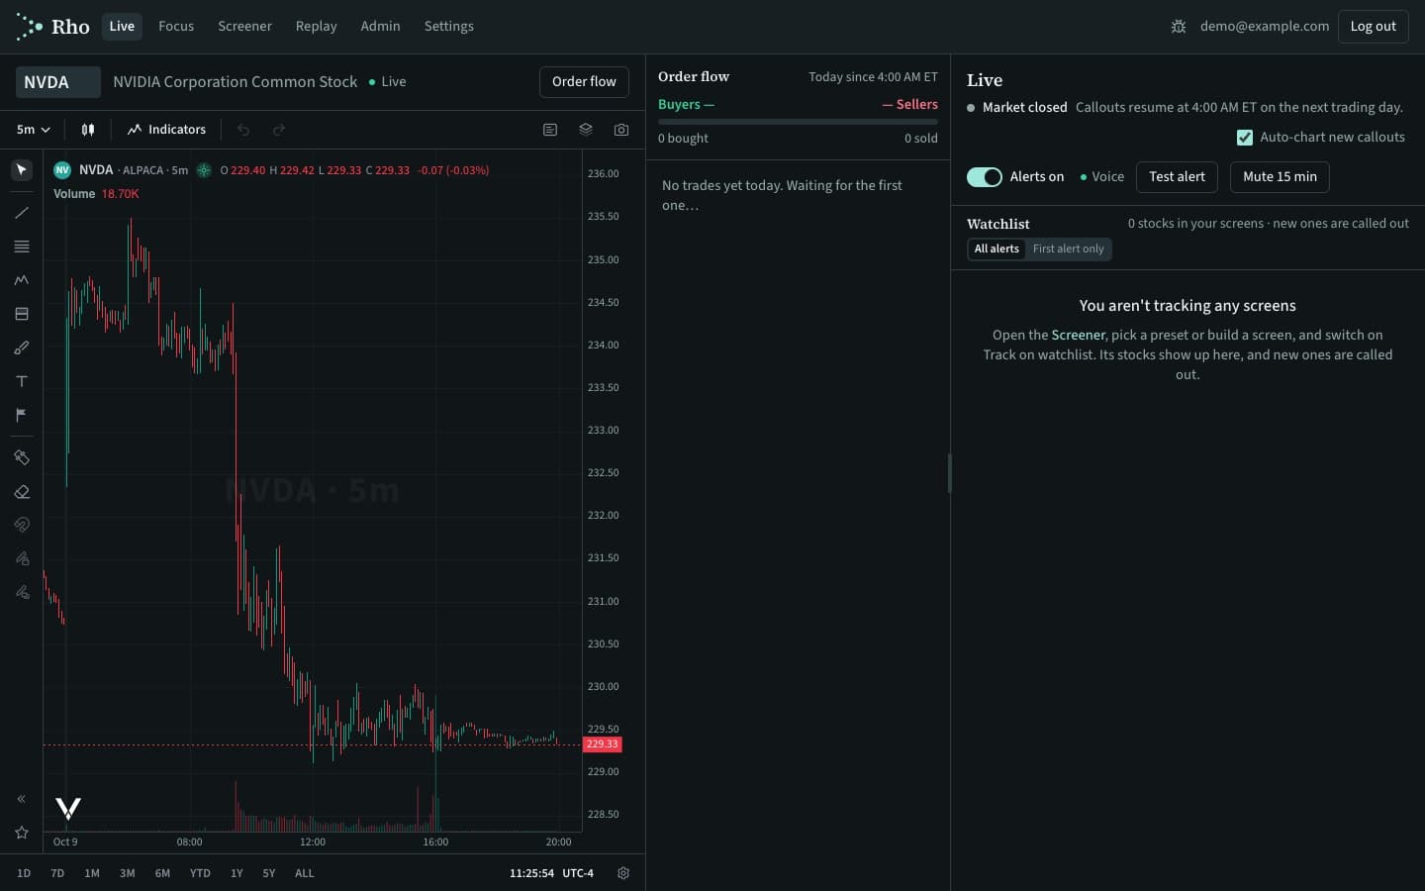1425x891 pixels.
Task: Click the favorites star icon
Action: [21, 833]
